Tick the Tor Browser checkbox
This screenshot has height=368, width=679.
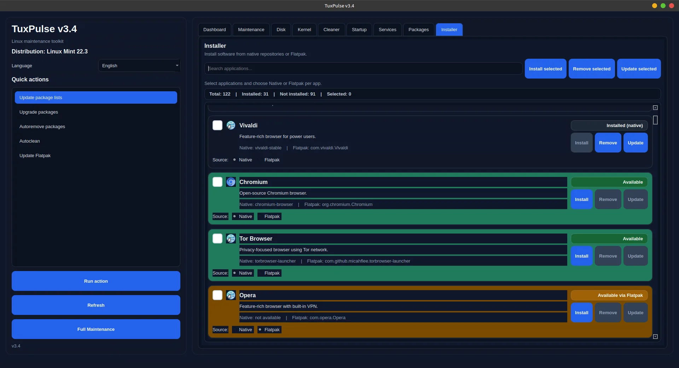[x=217, y=238]
